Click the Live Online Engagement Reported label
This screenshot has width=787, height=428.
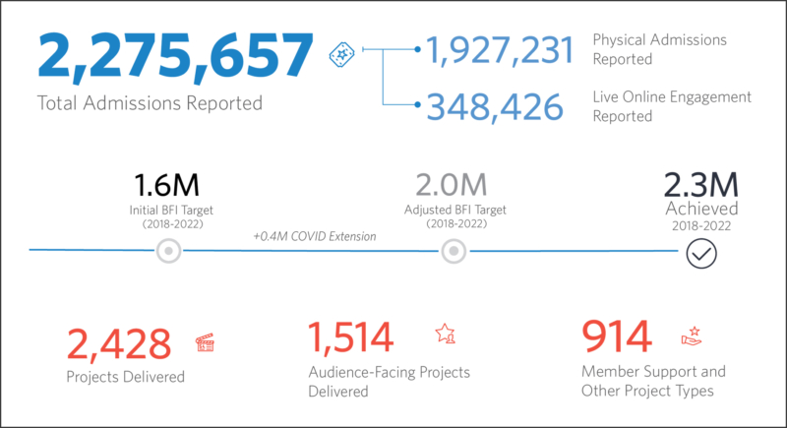[672, 106]
